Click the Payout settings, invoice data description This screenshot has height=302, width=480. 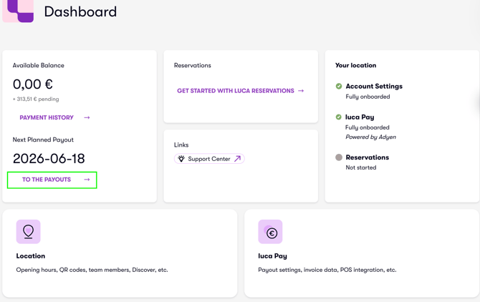(x=327, y=270)
